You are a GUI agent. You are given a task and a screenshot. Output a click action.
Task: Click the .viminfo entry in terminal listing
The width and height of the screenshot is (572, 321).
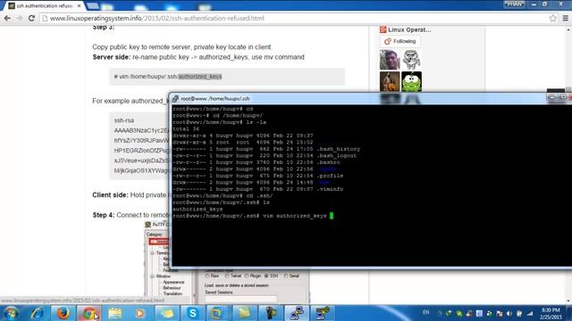pyautogui.click(x=330, y=189)
